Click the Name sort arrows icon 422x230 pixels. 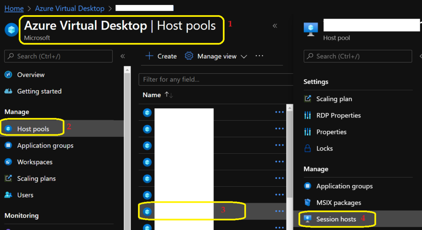point(169,95)
